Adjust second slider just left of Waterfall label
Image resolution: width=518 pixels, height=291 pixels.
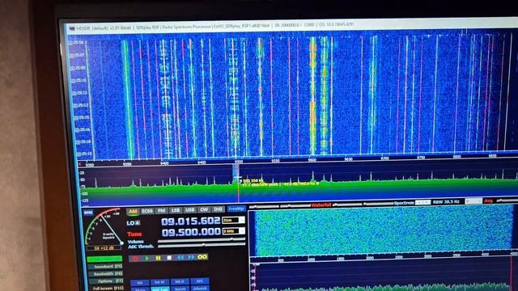tap(294, 206)
